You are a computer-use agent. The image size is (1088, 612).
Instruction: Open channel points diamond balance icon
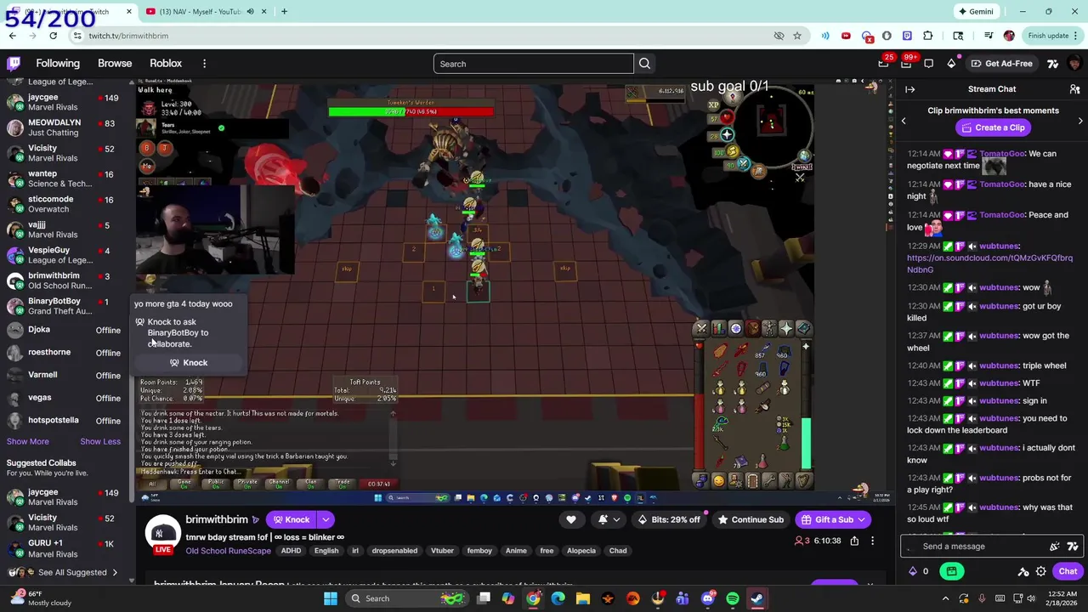click(x=913, y=571)
